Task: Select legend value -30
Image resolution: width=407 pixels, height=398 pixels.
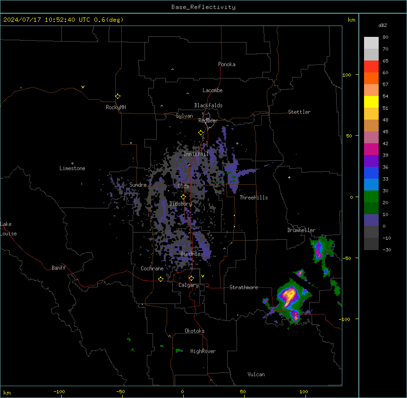Action: click(387, 250)
